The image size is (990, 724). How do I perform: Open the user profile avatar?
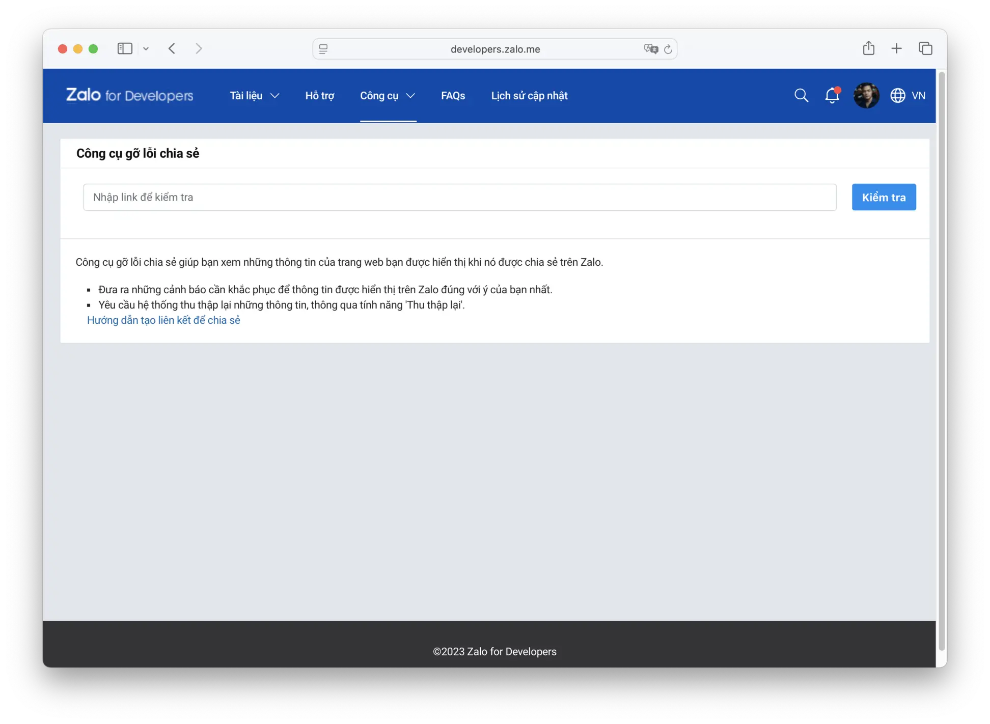(x=866, y=95)
